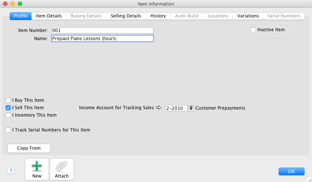Viewport: 312px width, 182px height.
Task: Enable the I Buy This Item checkbox
Action: pos(8,100)
